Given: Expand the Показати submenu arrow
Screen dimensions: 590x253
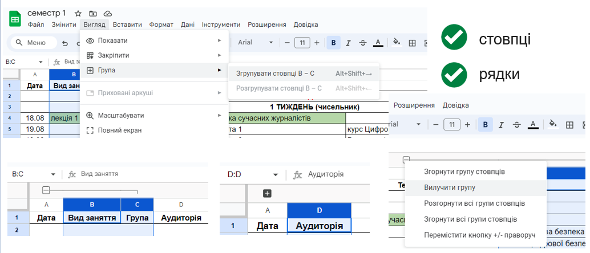Looking at the screenshot, I should (x=219, y=40).
